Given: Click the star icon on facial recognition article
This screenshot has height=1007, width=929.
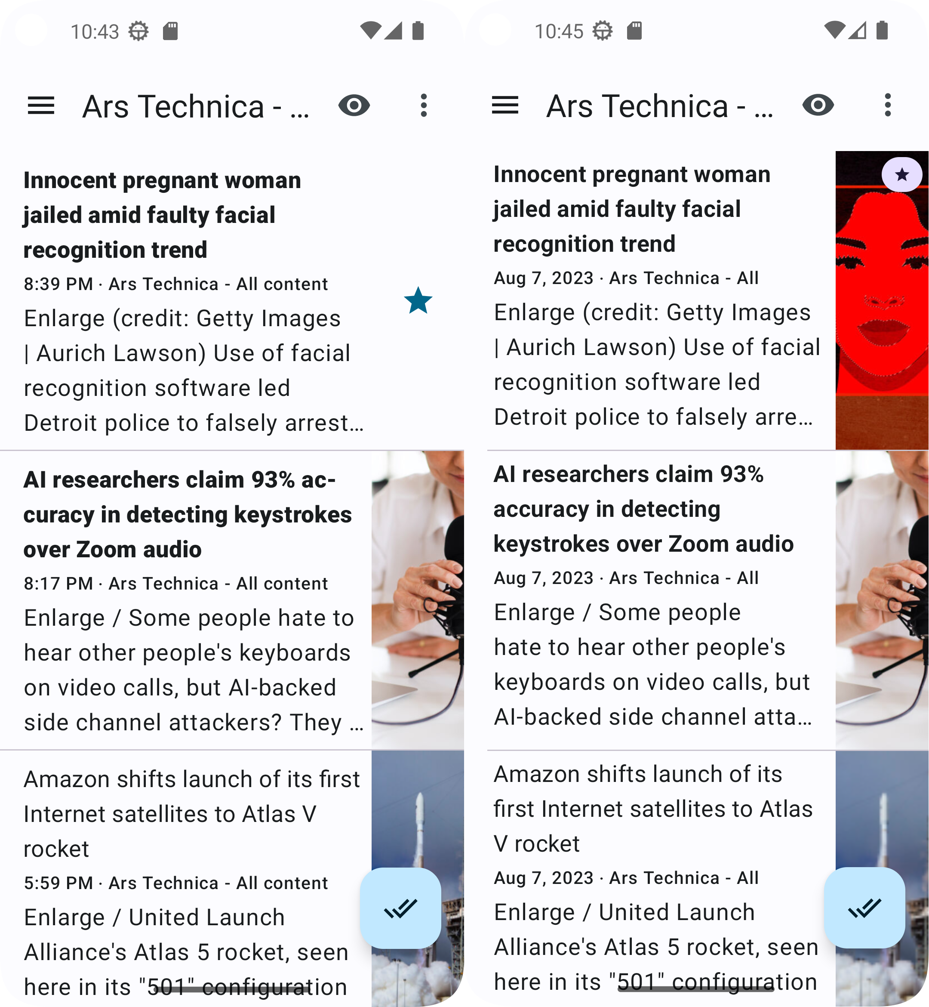Looking at the screenshot, I should point(419,302).
